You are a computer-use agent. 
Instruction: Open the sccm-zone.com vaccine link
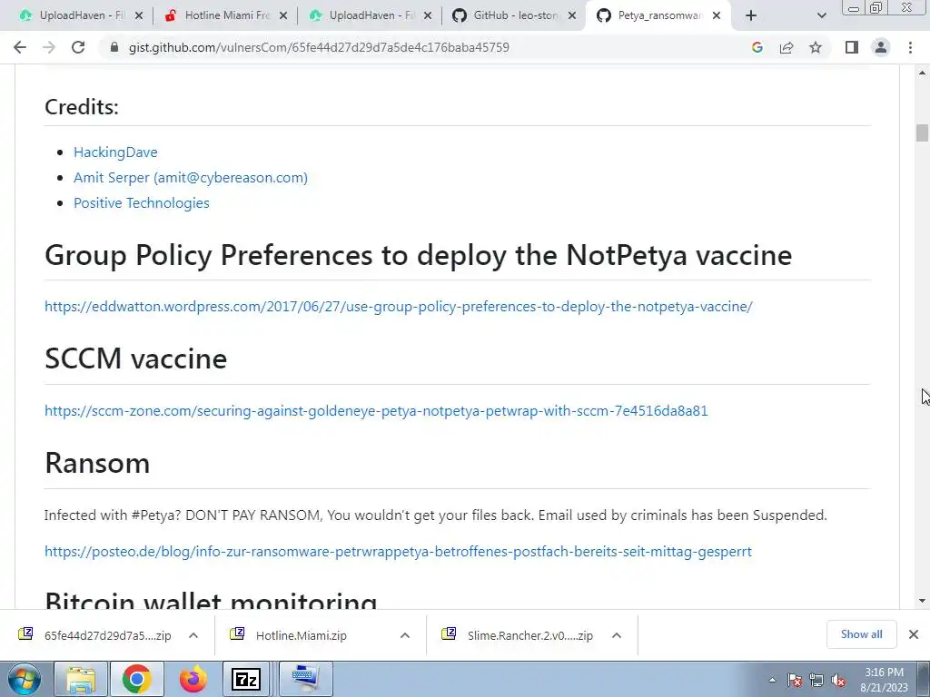pos(376,411)
